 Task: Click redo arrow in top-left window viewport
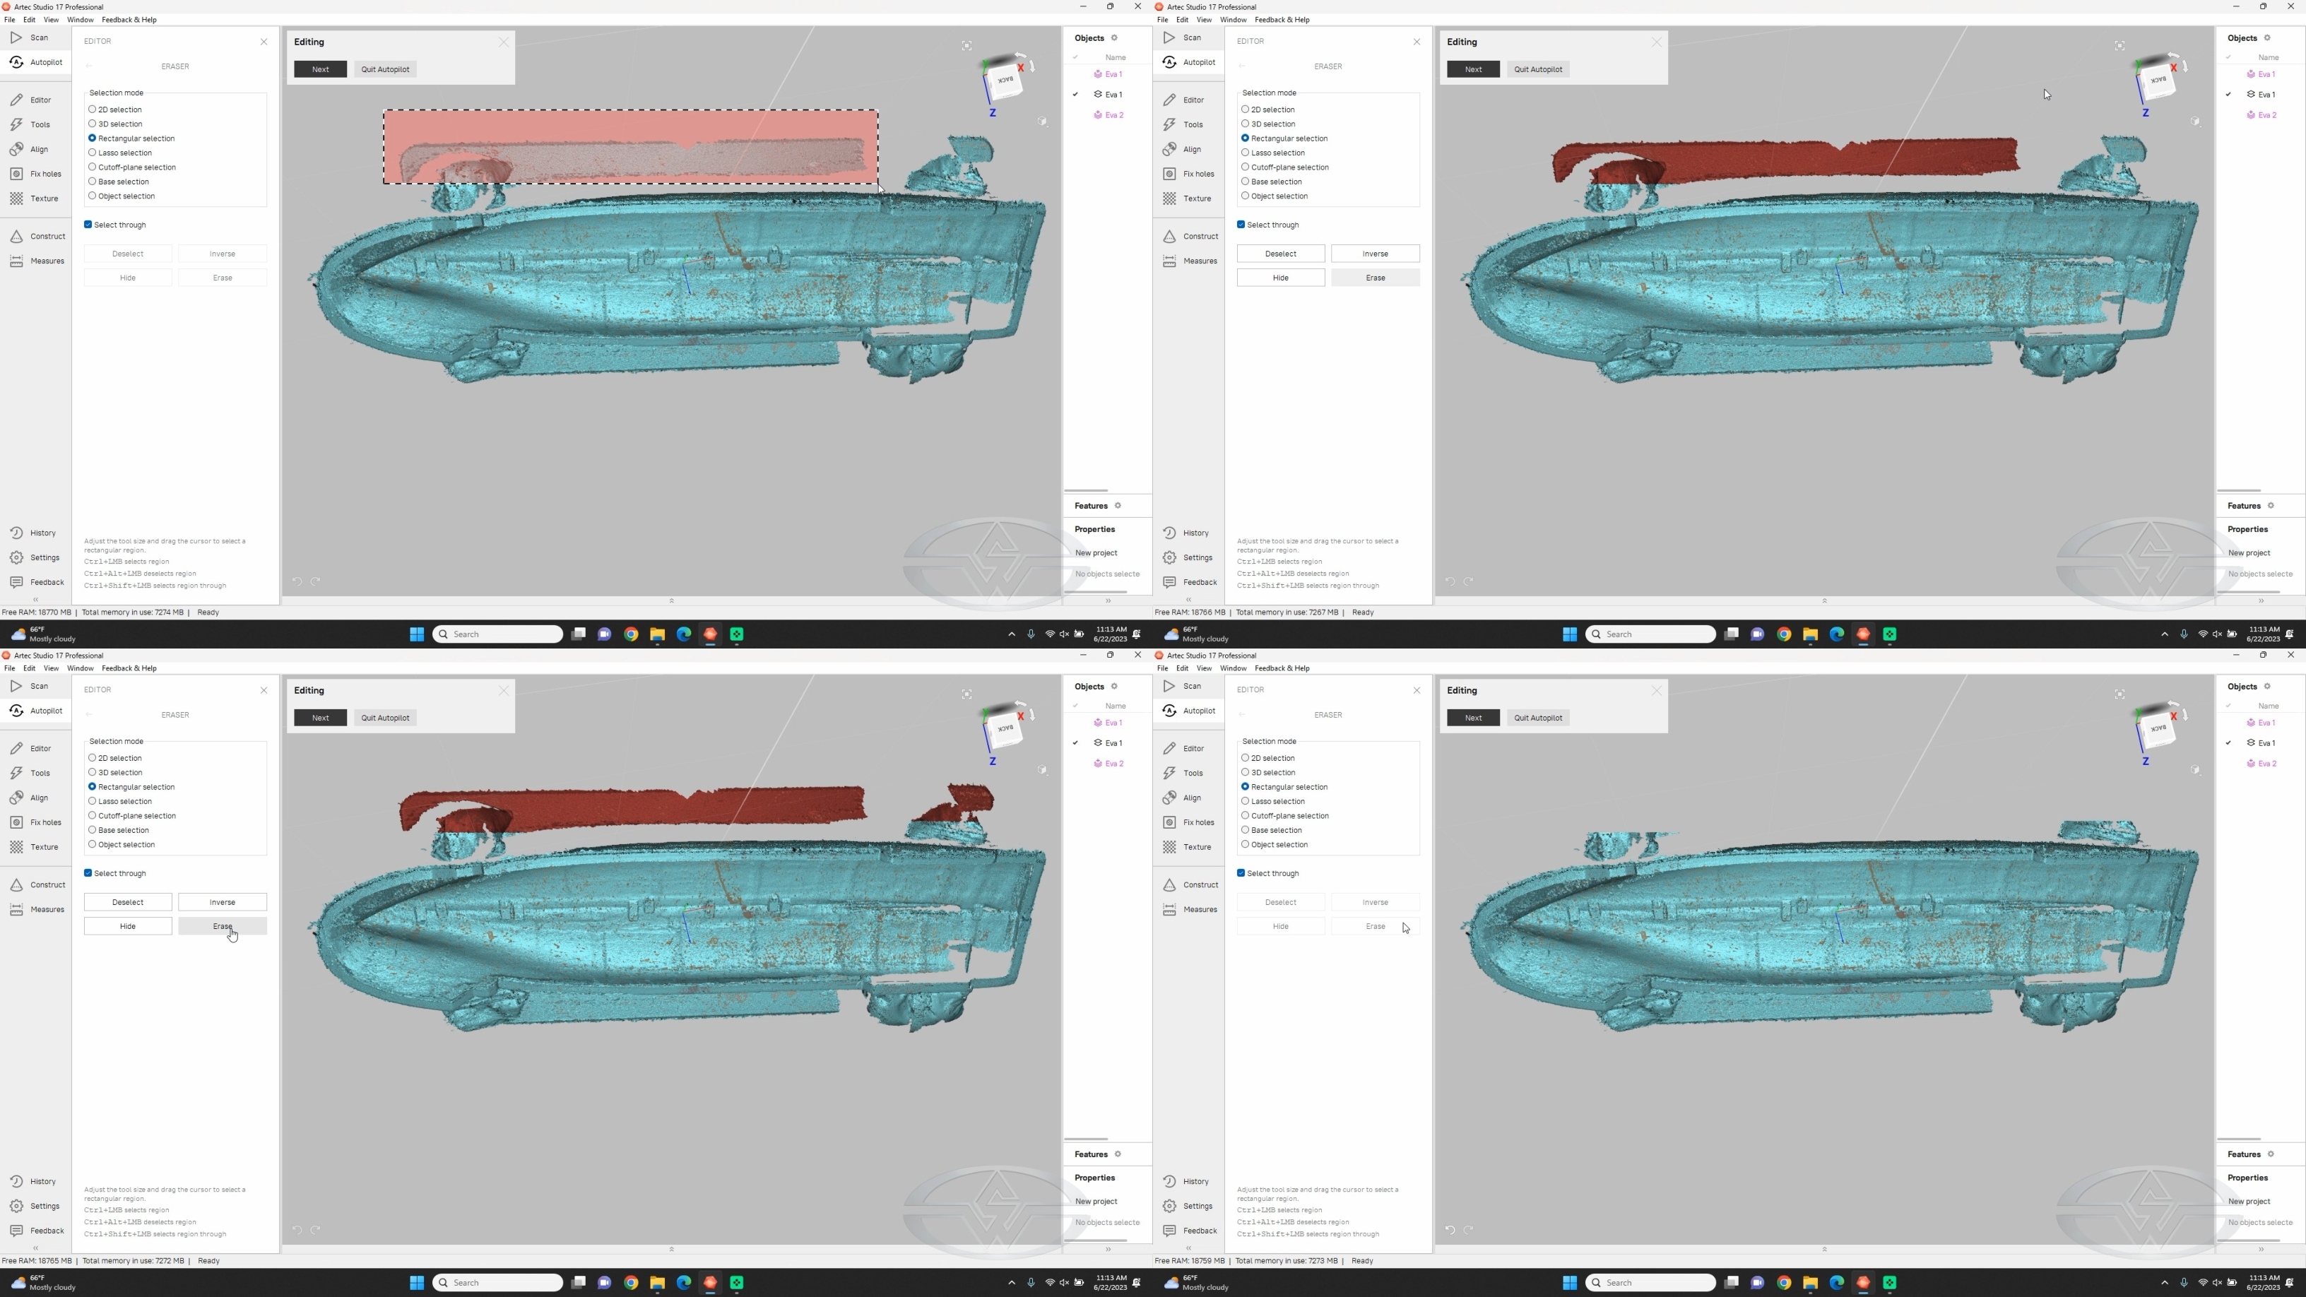(x=316, y=582)
